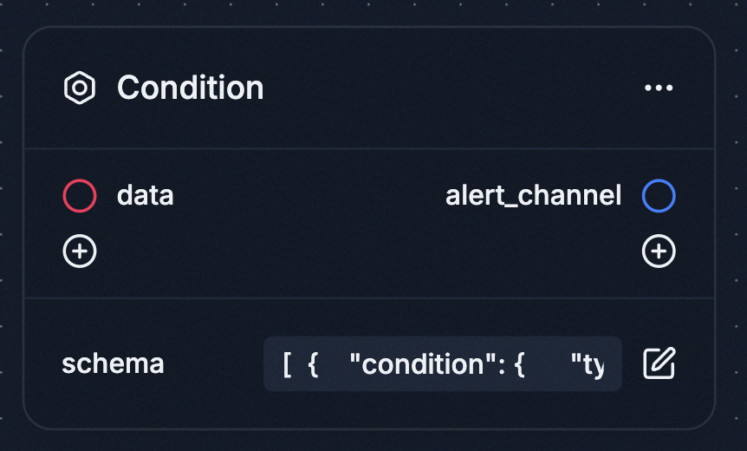Click the alert_channel output label
747x451 pixels.
tap(533, 196)
